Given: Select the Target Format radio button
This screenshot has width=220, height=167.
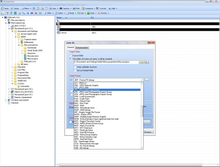Looking at the screenshot, I should tap(71, 80).
